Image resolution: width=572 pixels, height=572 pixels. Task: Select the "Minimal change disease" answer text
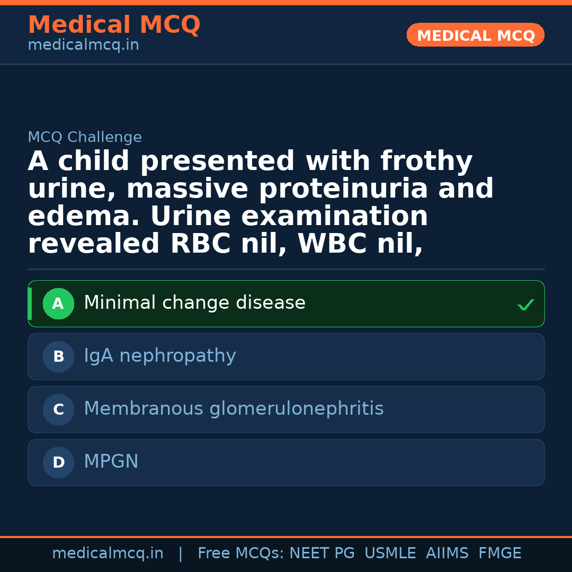194,303
